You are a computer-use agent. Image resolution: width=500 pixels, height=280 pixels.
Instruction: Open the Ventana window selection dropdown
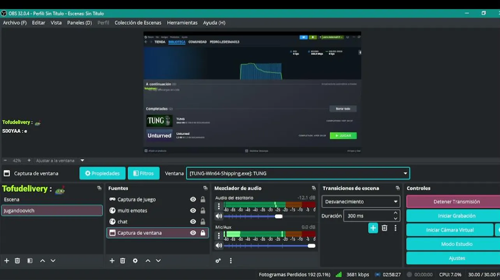coord(298,173)
